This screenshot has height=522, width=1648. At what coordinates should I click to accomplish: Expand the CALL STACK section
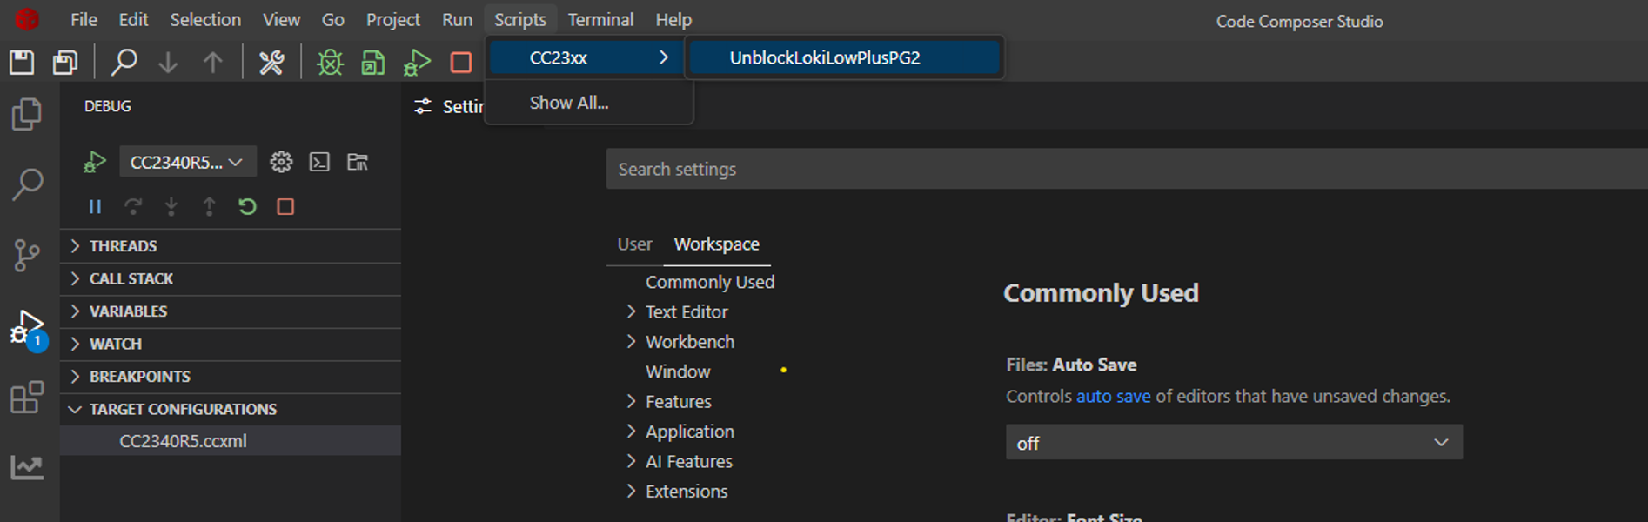pos(230,278)
